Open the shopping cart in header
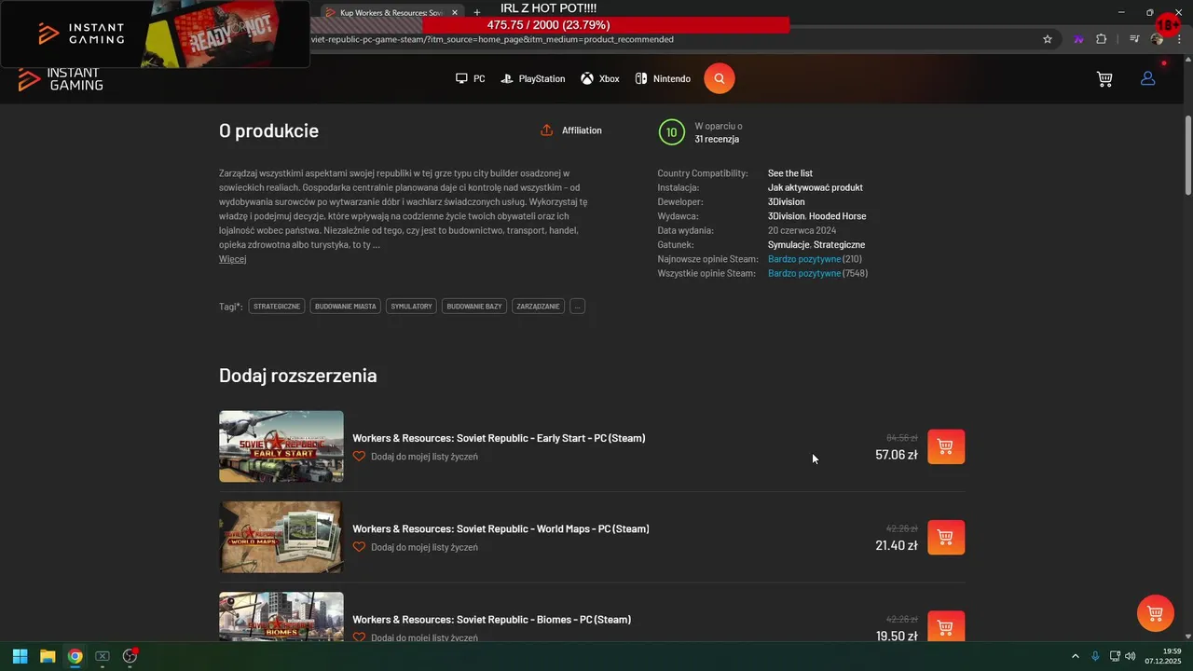 click(x=1104, y=79)
